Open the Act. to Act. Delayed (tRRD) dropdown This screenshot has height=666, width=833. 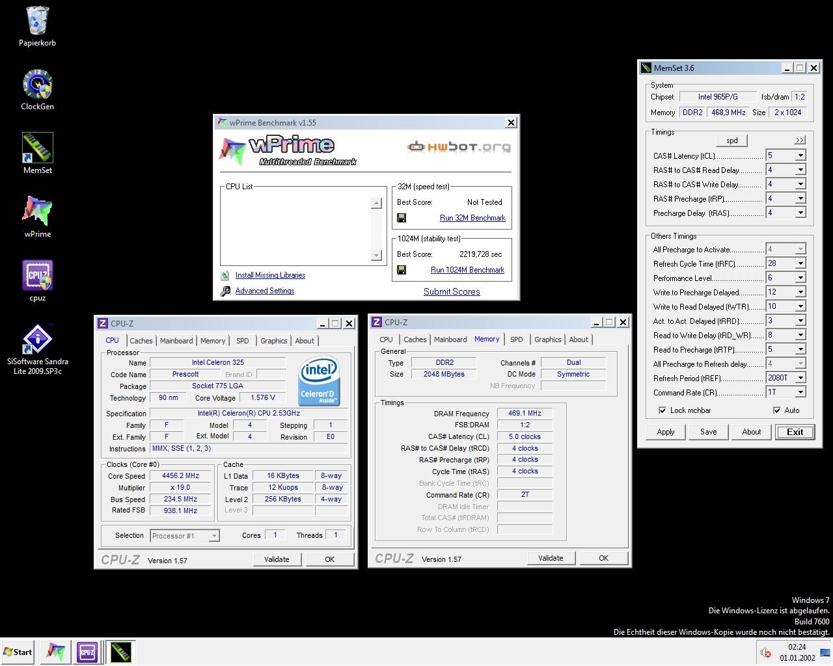tap(800, 321)
